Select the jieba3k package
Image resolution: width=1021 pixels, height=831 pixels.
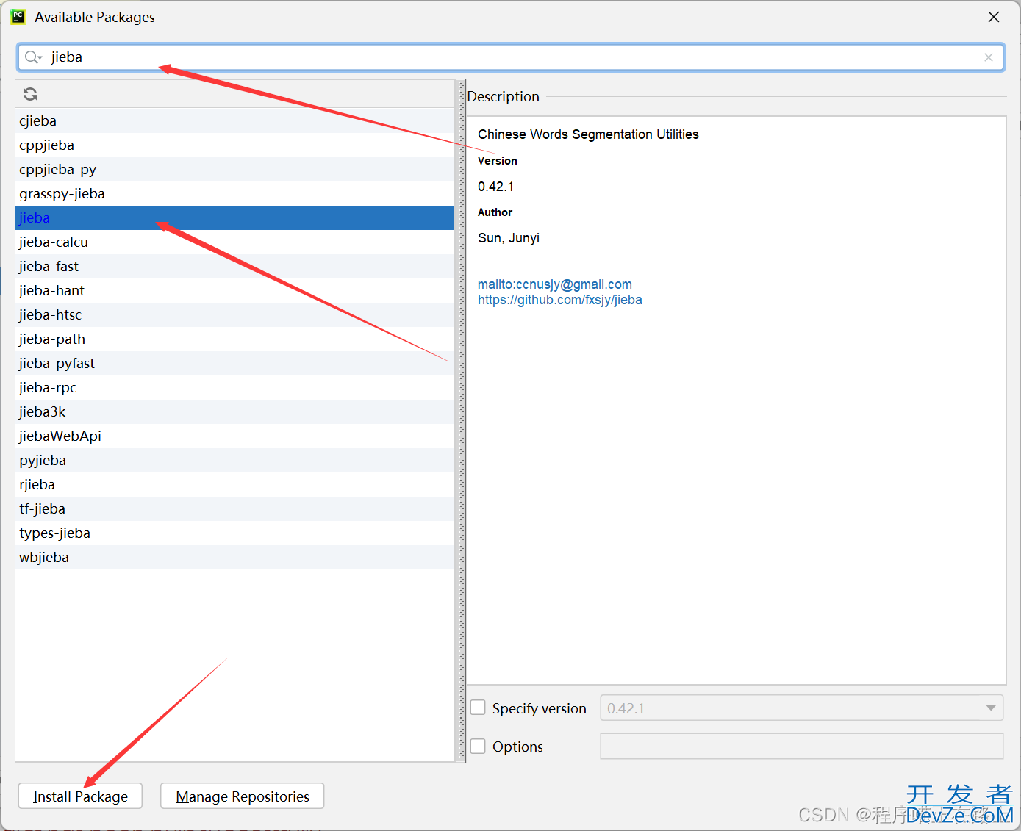click(x=235, y=411)
